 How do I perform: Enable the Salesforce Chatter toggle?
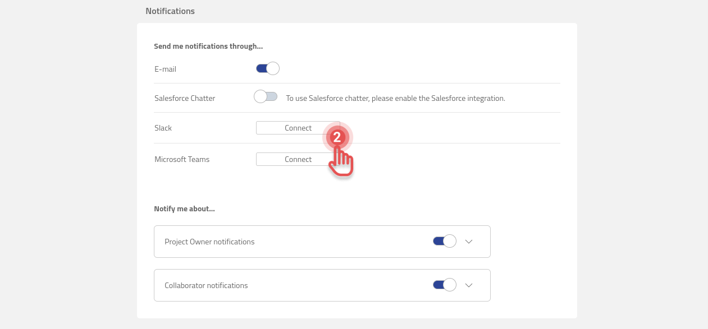tap(266, 97)
